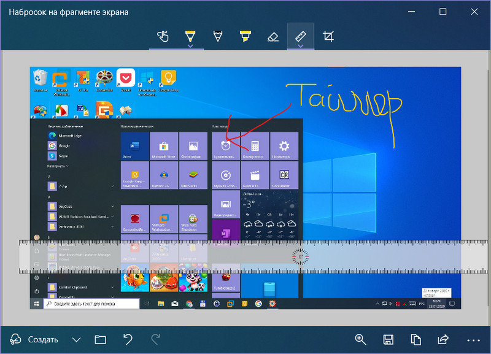Minimize the Snip & Sketch window
491x354 pixels.
pos(412,12)
